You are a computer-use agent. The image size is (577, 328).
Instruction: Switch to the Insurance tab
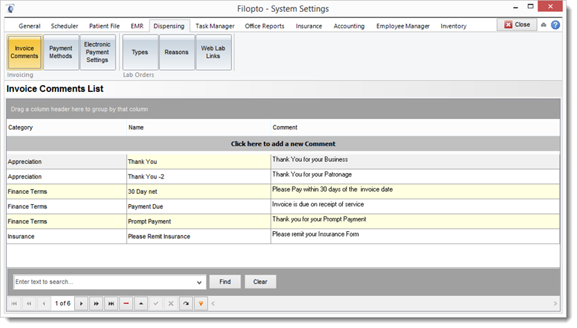pyautogui.click(x=309, y=26)
